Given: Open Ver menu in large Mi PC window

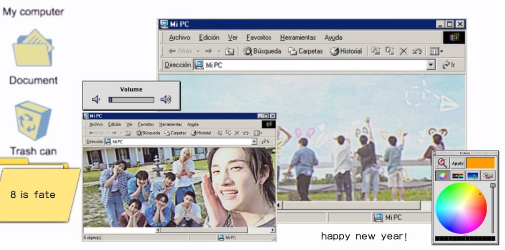Looking at the screenshot, I should [x=233, y=37].
